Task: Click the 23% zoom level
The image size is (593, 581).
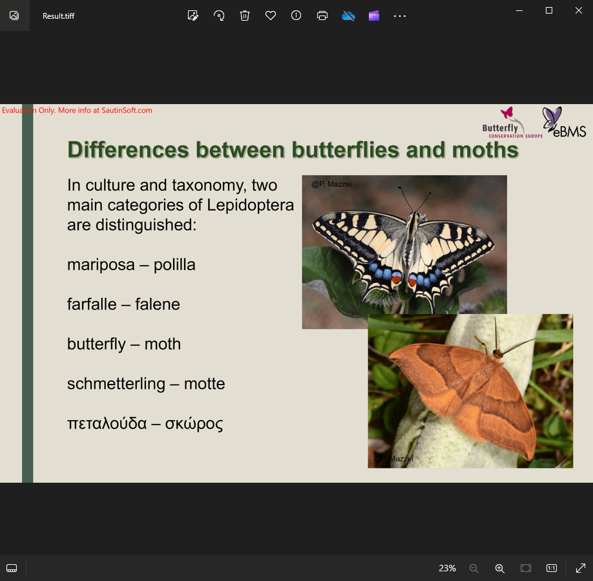Action: [x=447, y=568]
